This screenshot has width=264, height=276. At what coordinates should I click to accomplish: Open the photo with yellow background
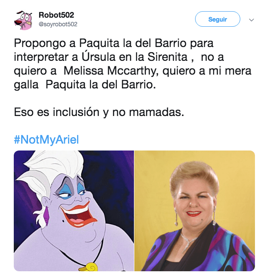coord(195,211)
